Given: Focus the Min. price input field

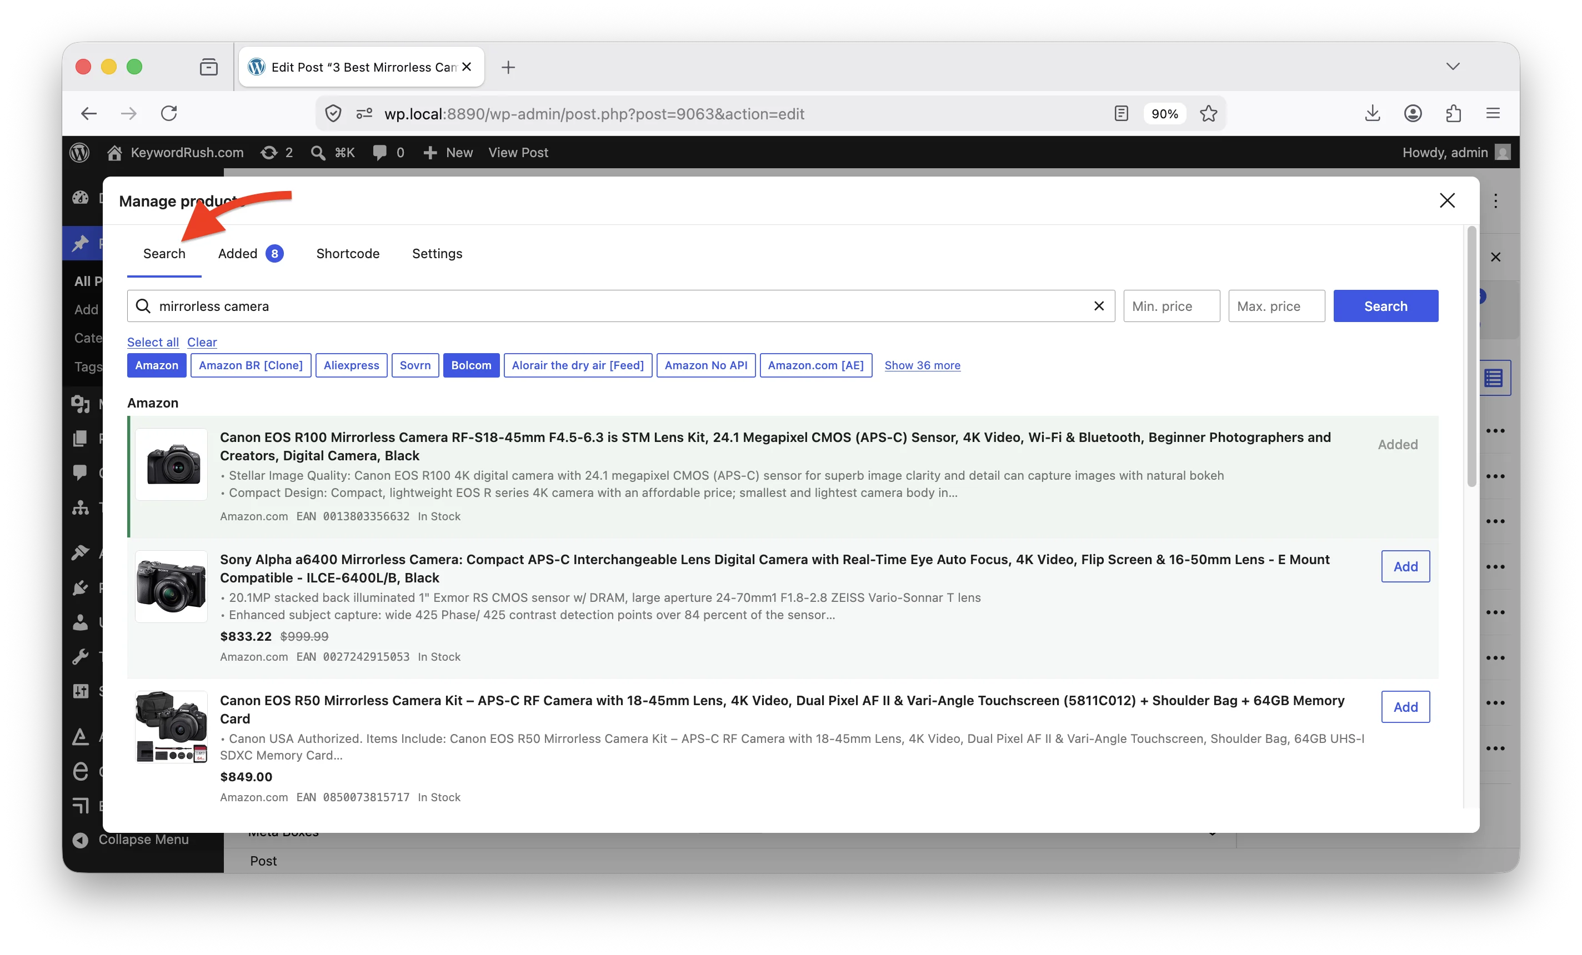Looking at the screenshot, I should click(x=1171, y=306).
